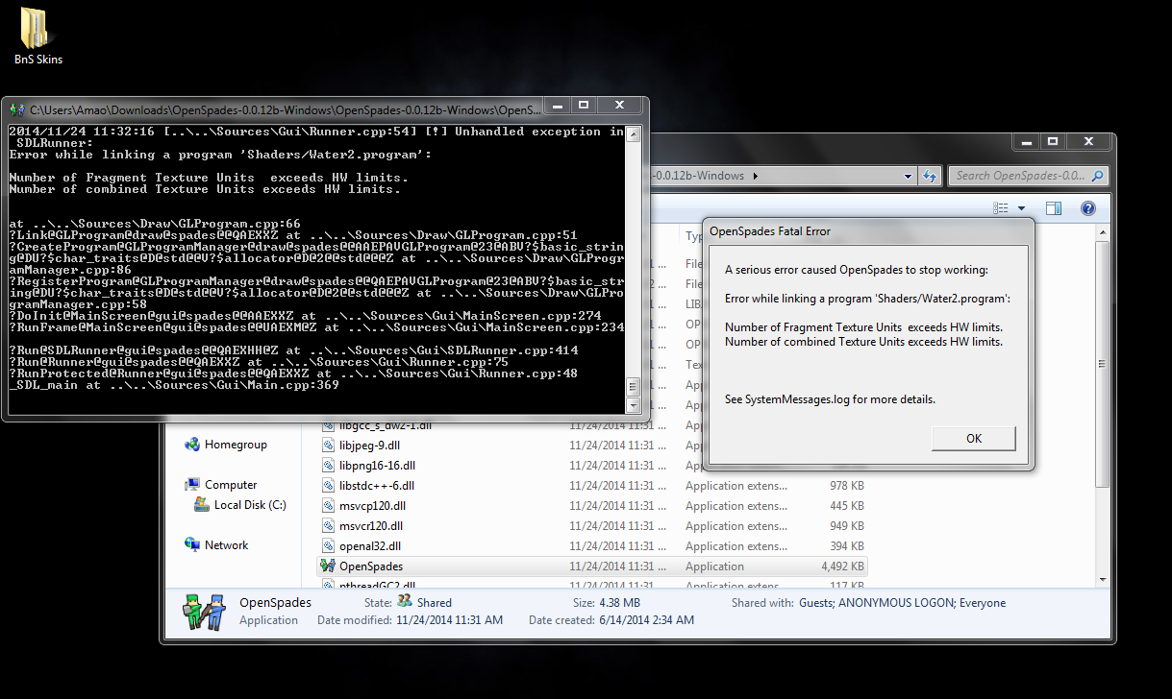Click the Computer label in navigation pane

click(231, 485)
